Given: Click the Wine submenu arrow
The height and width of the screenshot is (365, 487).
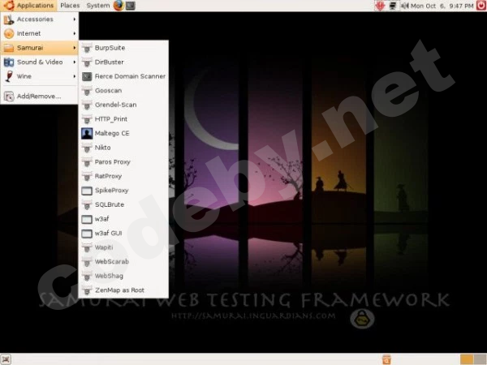Looking at the screenshot, I should pos(75,76).
